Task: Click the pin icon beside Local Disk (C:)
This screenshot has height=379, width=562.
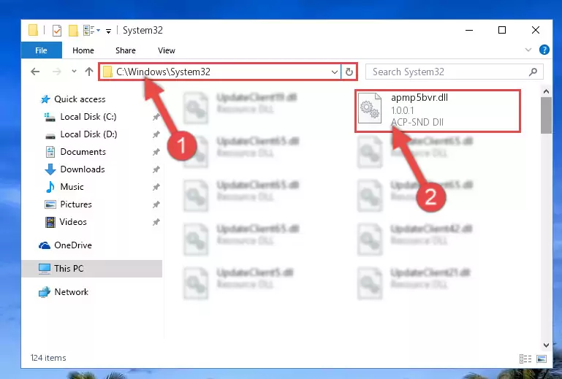Action: [x=156, y=117]
